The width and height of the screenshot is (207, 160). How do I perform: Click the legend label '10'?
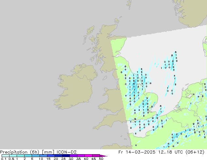pos(41,159)
